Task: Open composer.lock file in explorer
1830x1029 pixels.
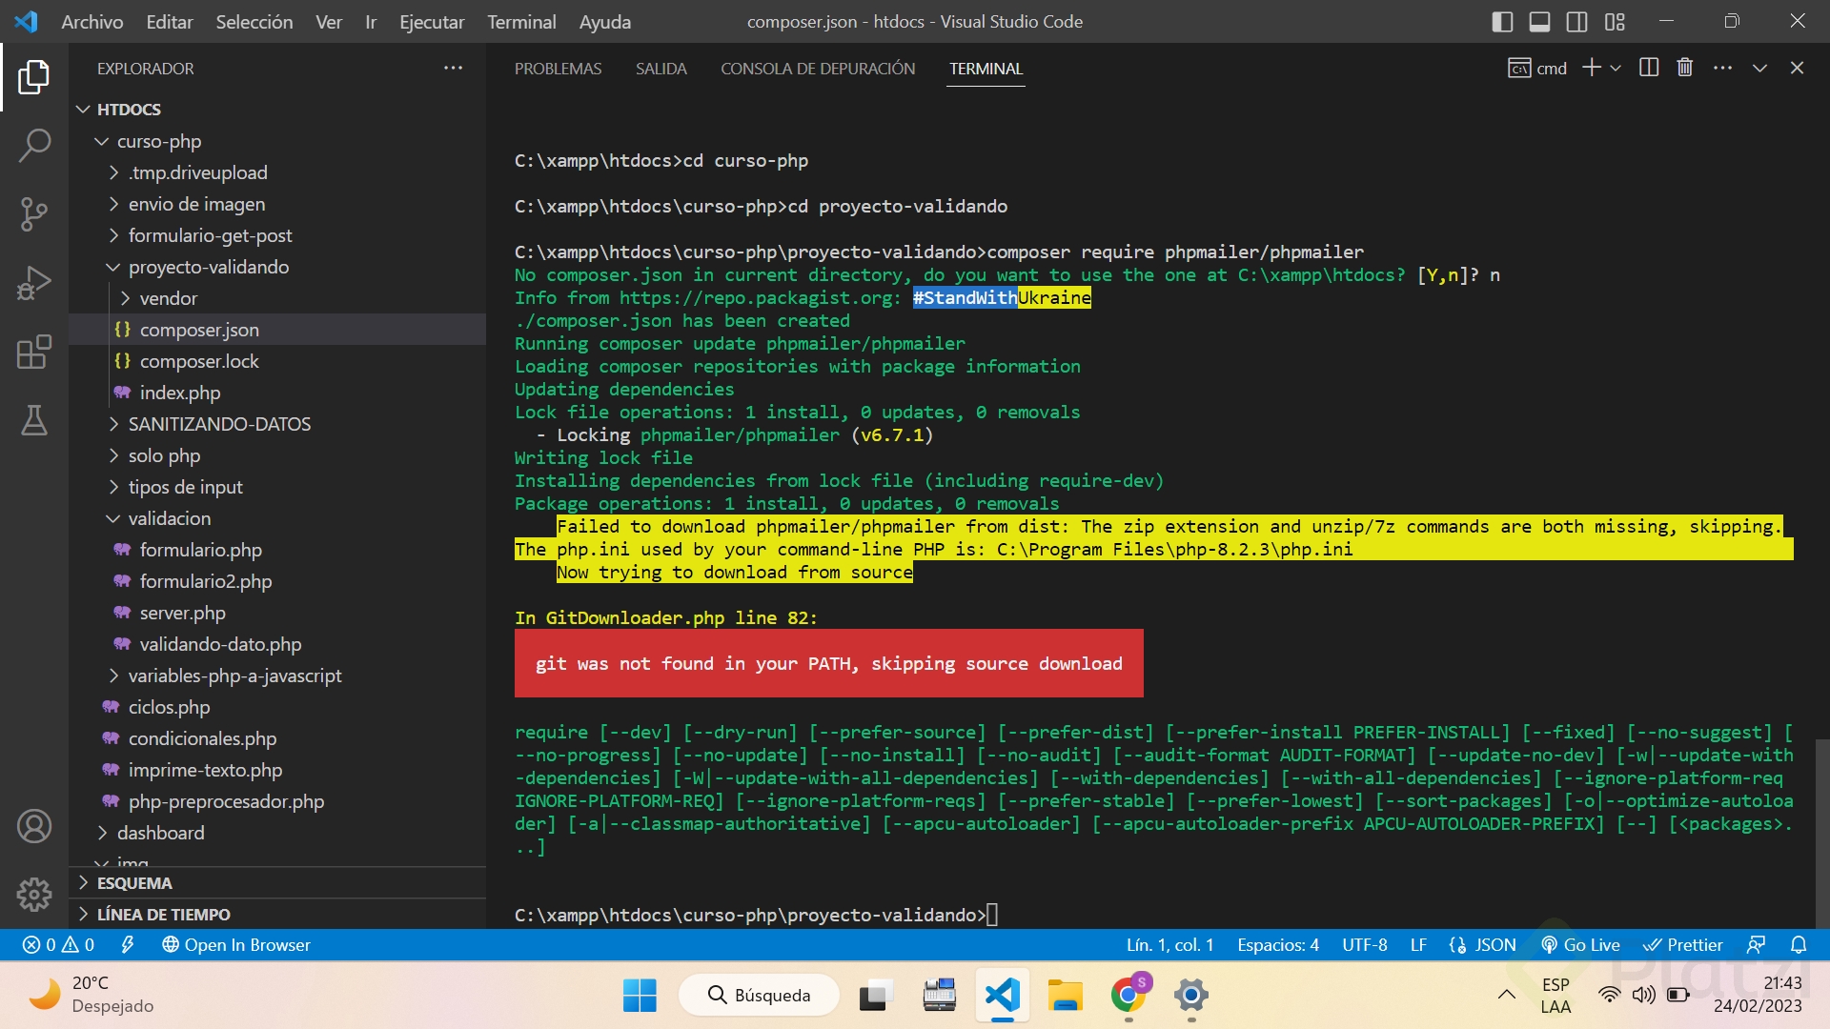Action: [x=199, y=361]
